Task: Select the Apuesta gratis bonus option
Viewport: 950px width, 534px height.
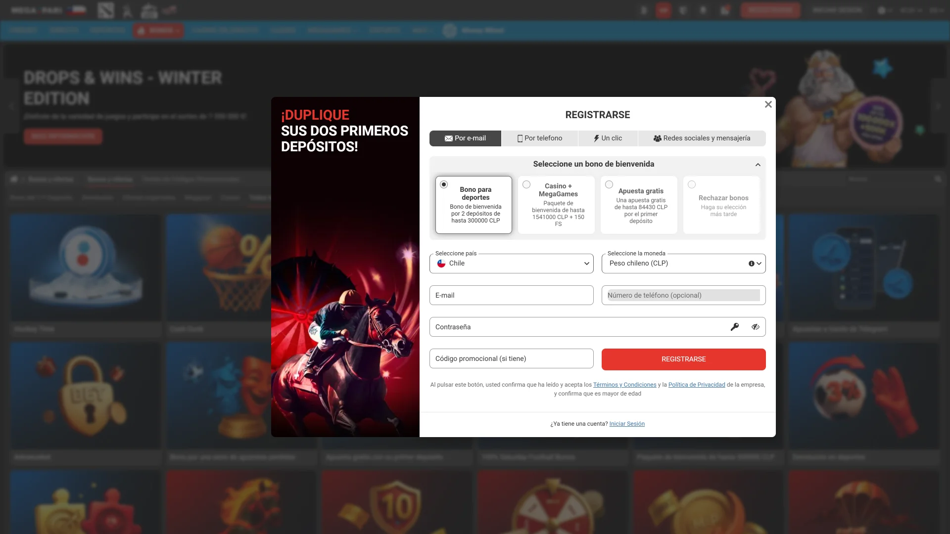Action: point(609,184)
